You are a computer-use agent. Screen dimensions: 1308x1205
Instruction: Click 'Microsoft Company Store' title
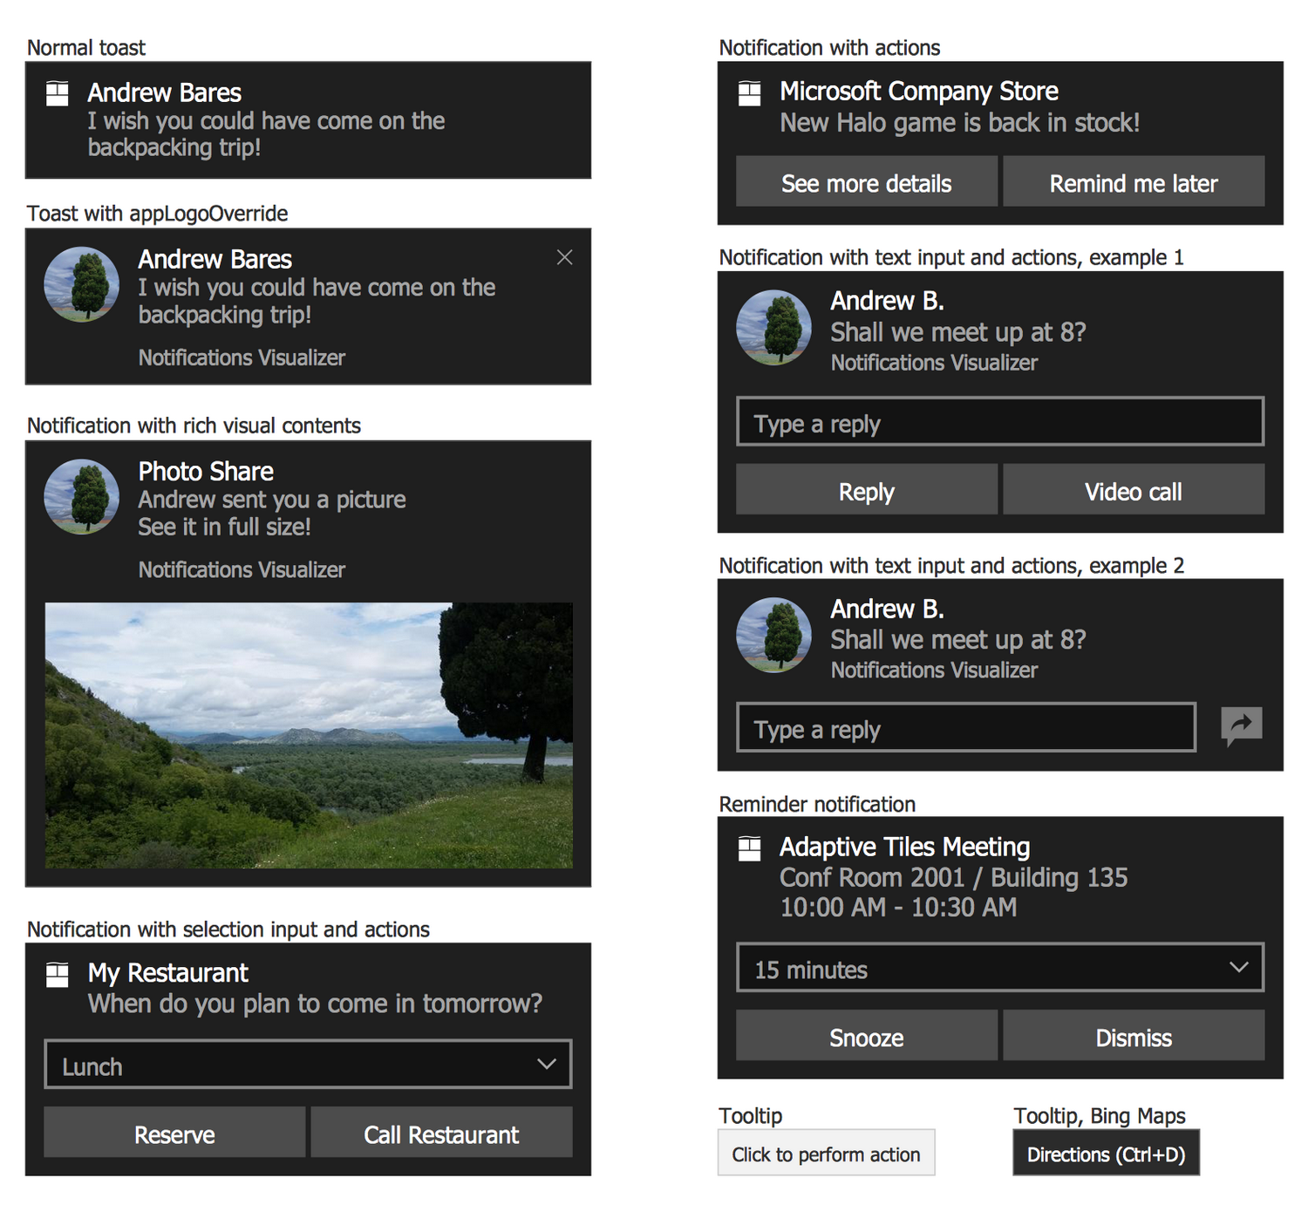tap(919, 91)
